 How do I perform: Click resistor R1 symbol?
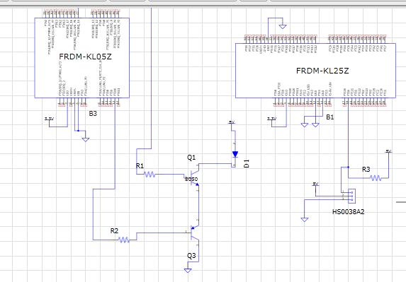click(x=150, y=175)
